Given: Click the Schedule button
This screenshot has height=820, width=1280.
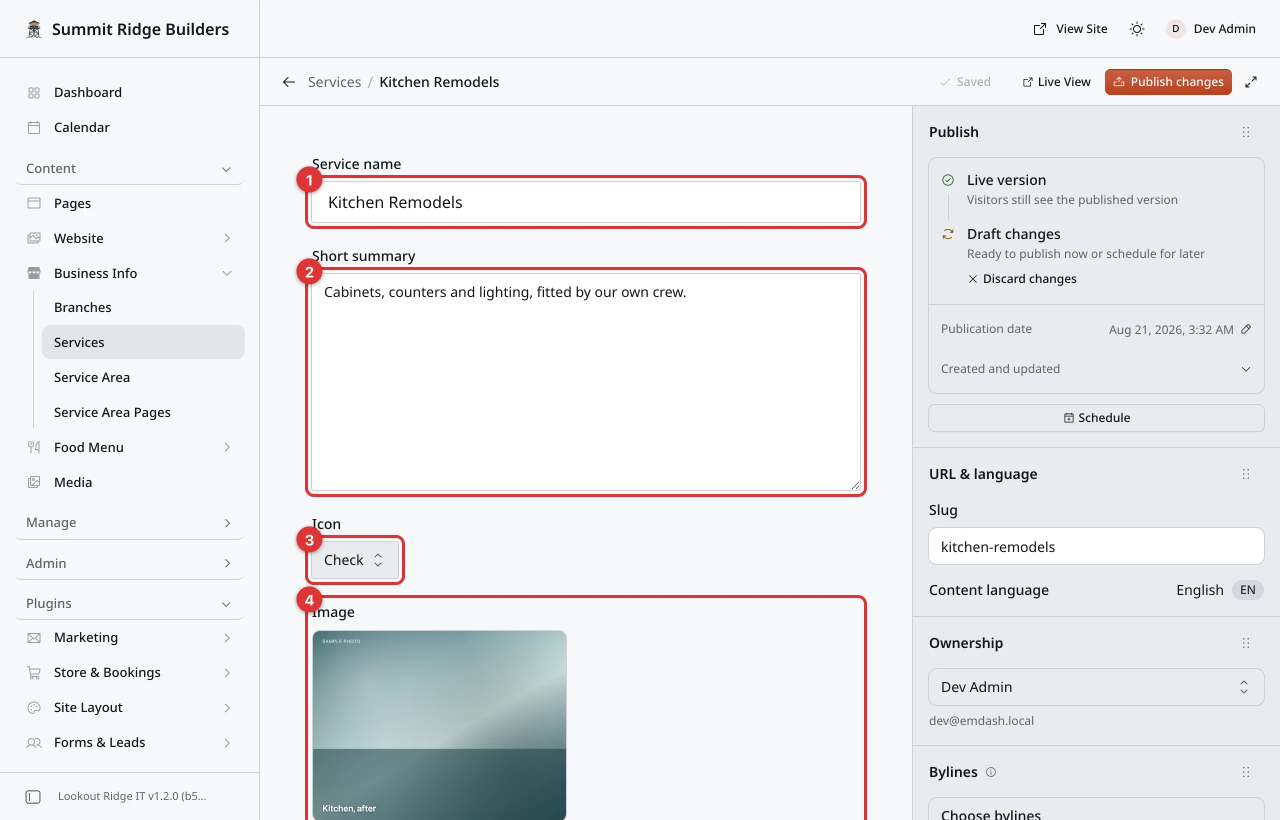Looking at the screenshot, I should [x=1096, y=418].
